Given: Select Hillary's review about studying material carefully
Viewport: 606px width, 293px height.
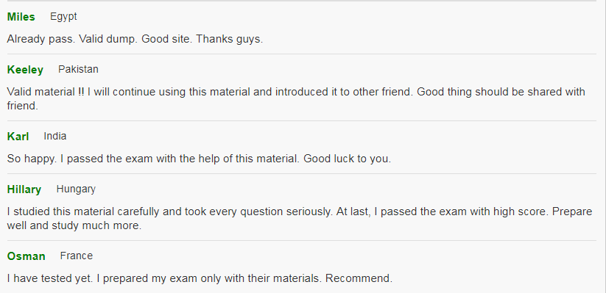Looking at the screenshot, I should 300,219.
